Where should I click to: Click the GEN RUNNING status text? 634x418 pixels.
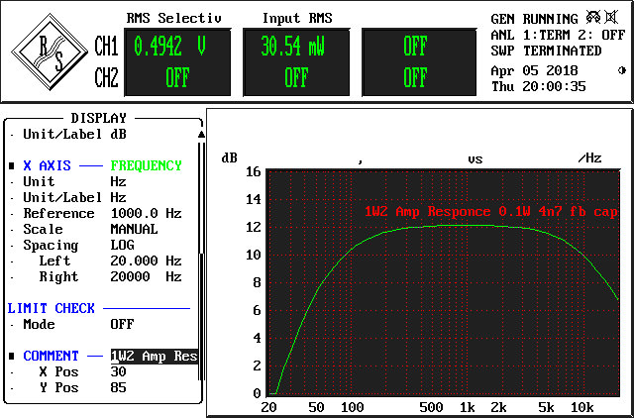coord(534,19)
